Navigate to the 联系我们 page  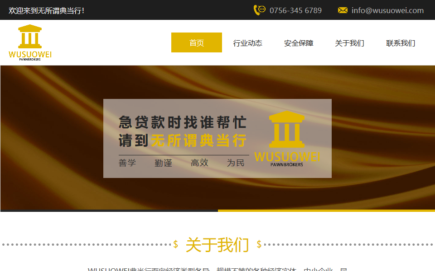[x=401, y=43]
